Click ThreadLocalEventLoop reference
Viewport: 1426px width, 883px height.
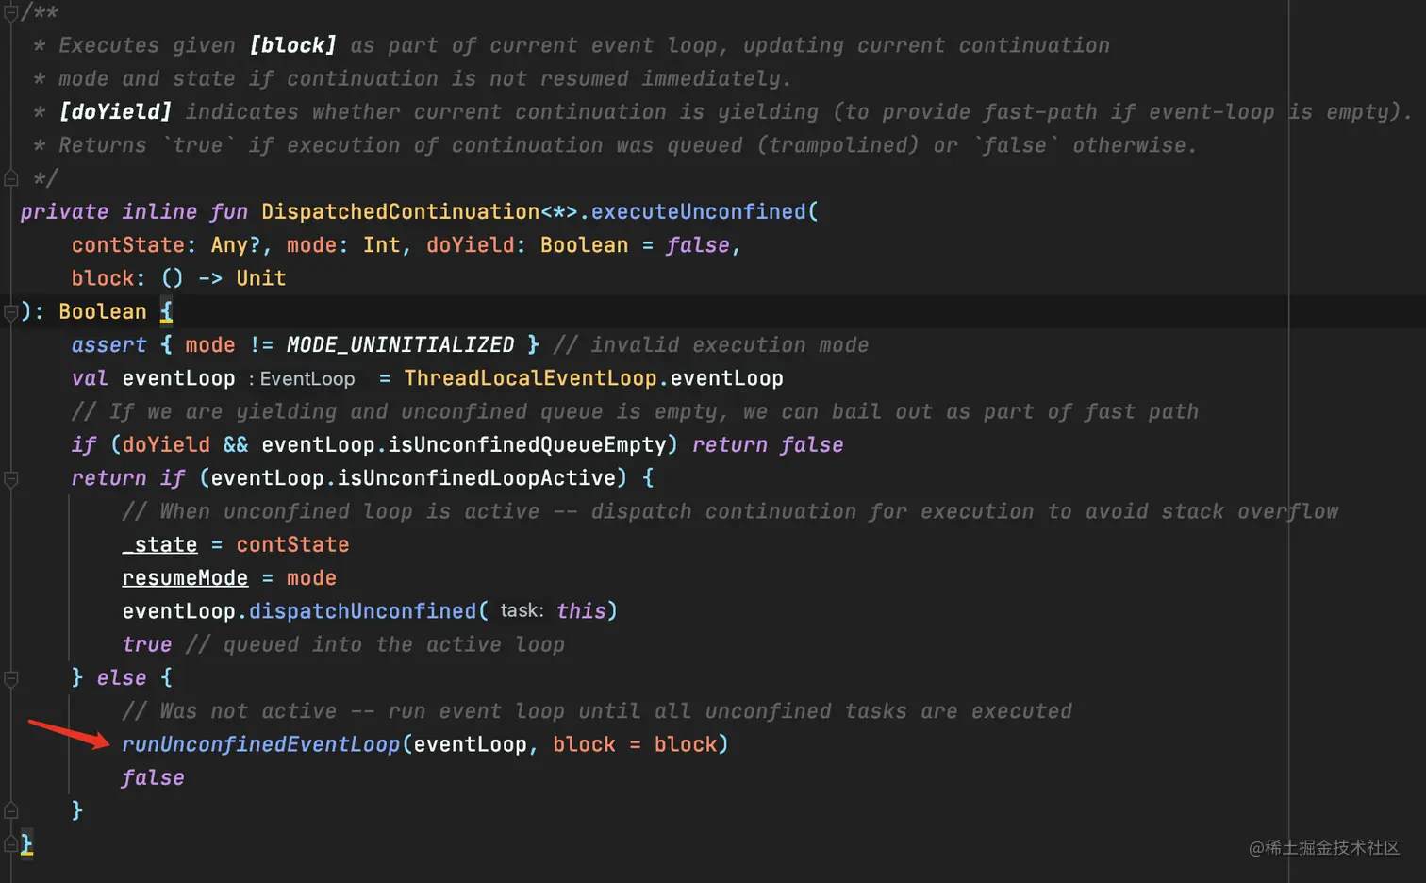pyautogui.click(x=530, y=378)
